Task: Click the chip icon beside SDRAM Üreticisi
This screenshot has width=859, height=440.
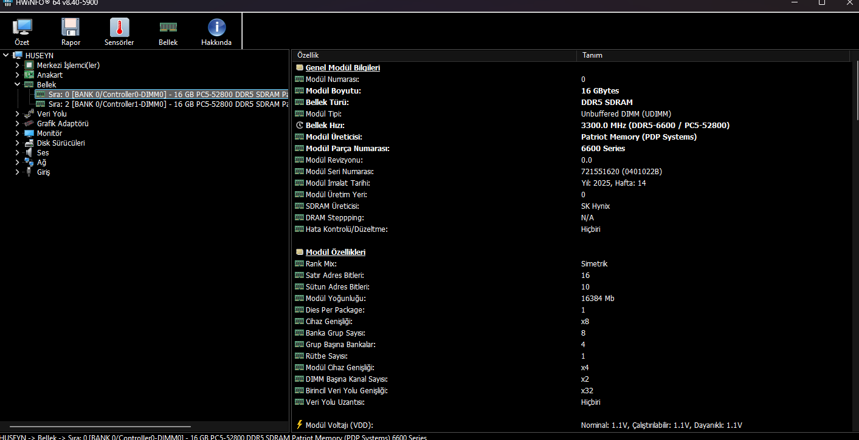Action: coord(299,206)
